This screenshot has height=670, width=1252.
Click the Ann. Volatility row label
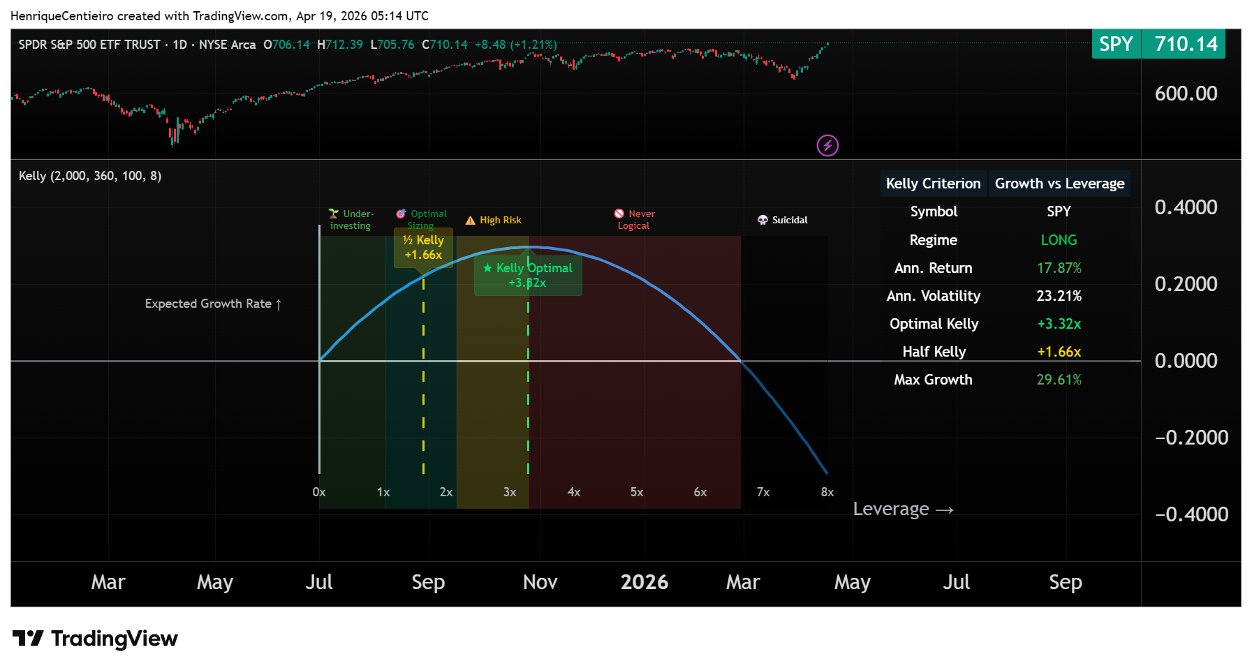pos(933,296)
